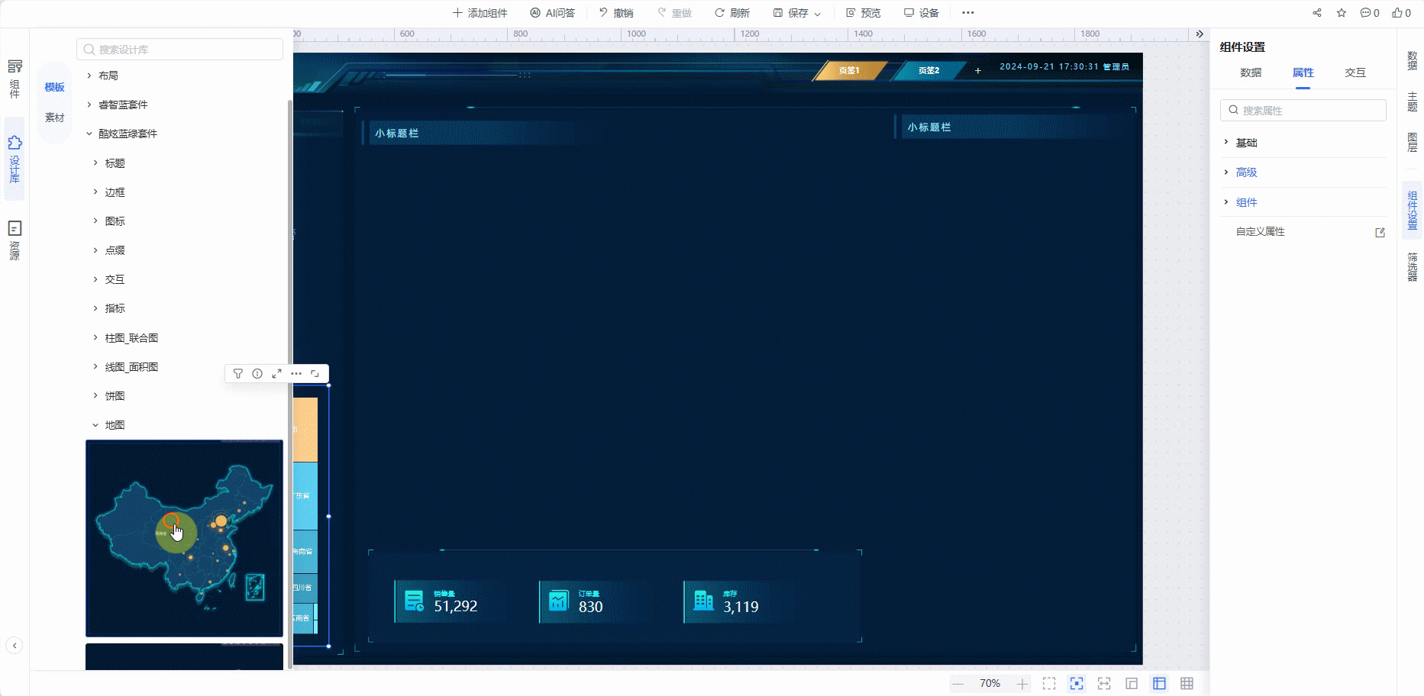Image resolution: width=1424 pixels, height=696 pixels.
Task: Expand the 图标 category
Action: pos(95,221)
